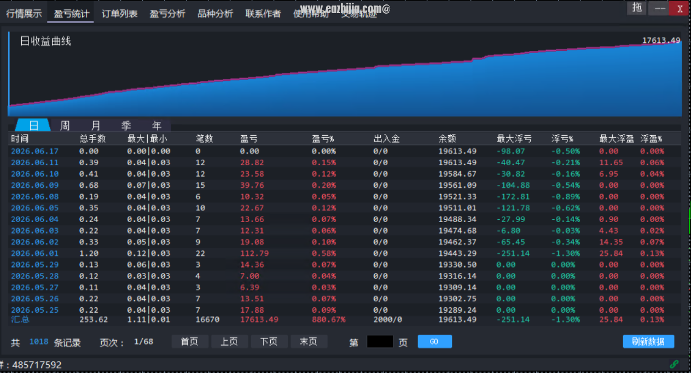Viewport: 691px width, 373px height.
Task: Click the 出入金 column header
Action: tap(387, 139)
